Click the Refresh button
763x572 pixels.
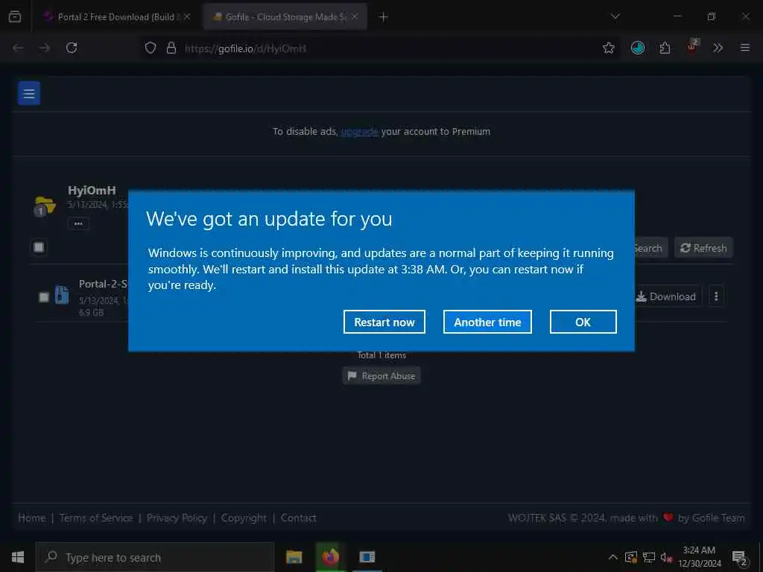pyautogui.click(x=703, y=248)
